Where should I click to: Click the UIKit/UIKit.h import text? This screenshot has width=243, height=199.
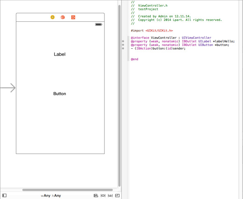point(159,31)
